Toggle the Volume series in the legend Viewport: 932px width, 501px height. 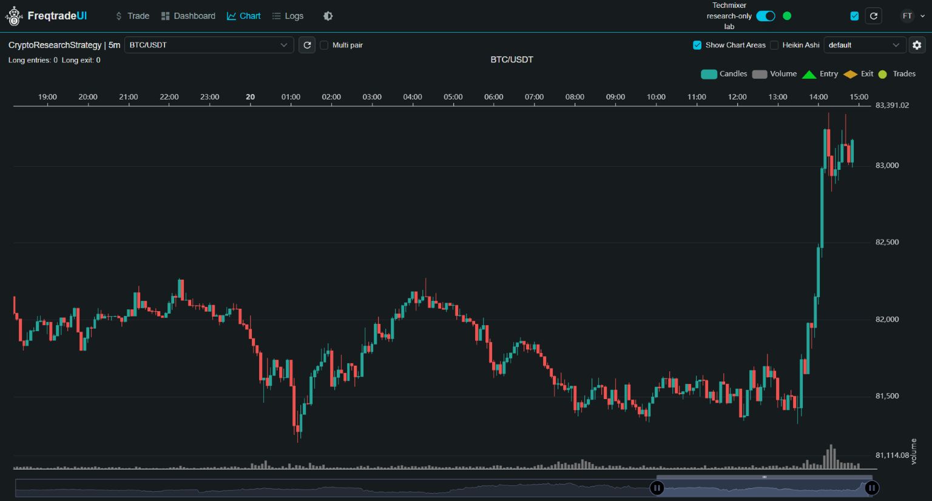[x=774, y=74]
